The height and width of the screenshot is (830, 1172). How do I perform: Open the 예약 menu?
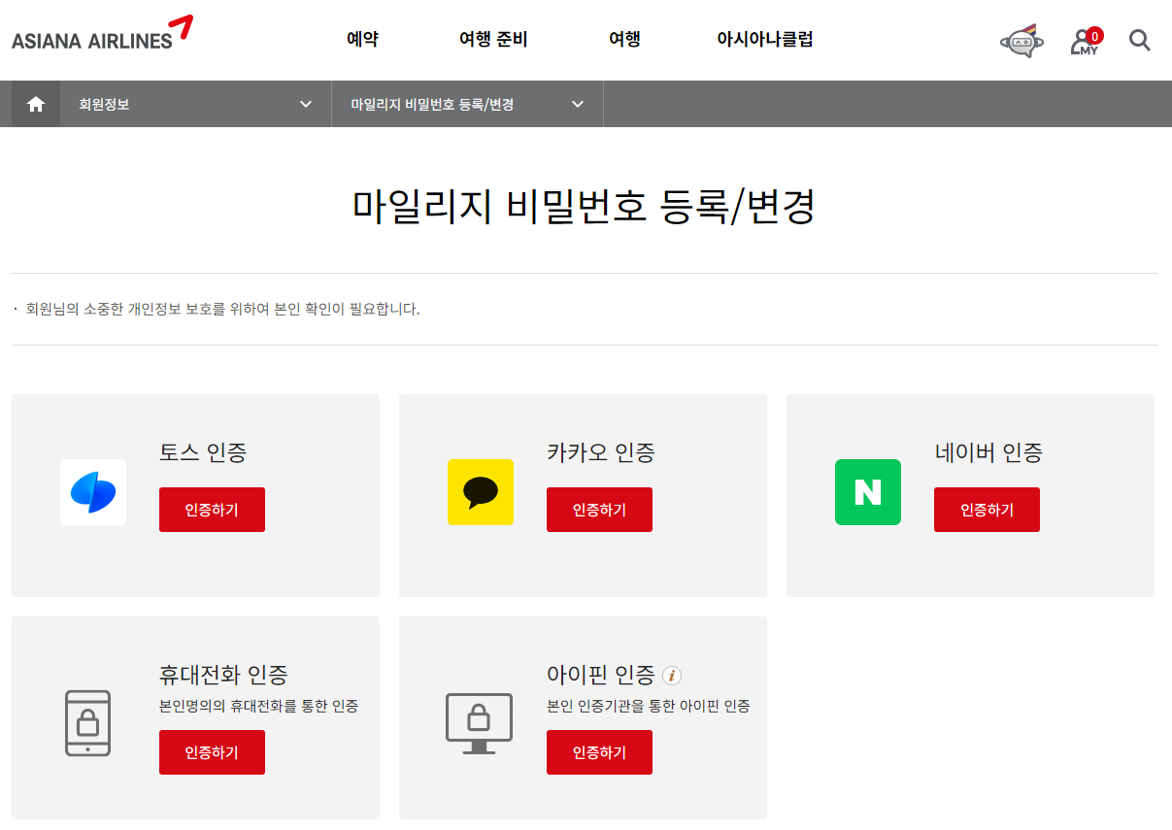point(362,40)
